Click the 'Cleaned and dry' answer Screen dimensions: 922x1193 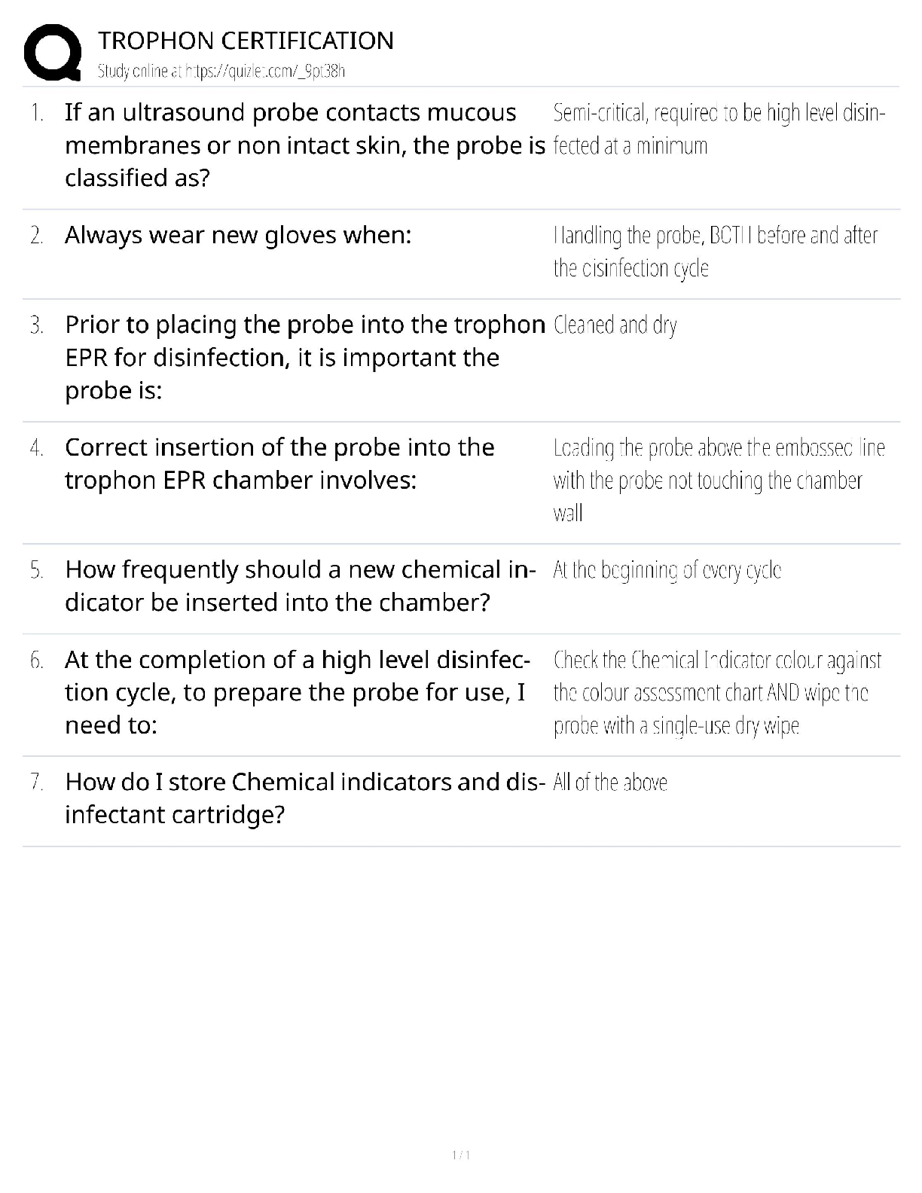click(615, 325)
